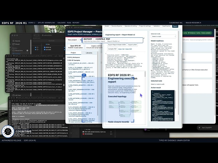Click the Node closure records heading
Image resolution: width=218 pixels, height=163 pixels.
coord(119,122)
